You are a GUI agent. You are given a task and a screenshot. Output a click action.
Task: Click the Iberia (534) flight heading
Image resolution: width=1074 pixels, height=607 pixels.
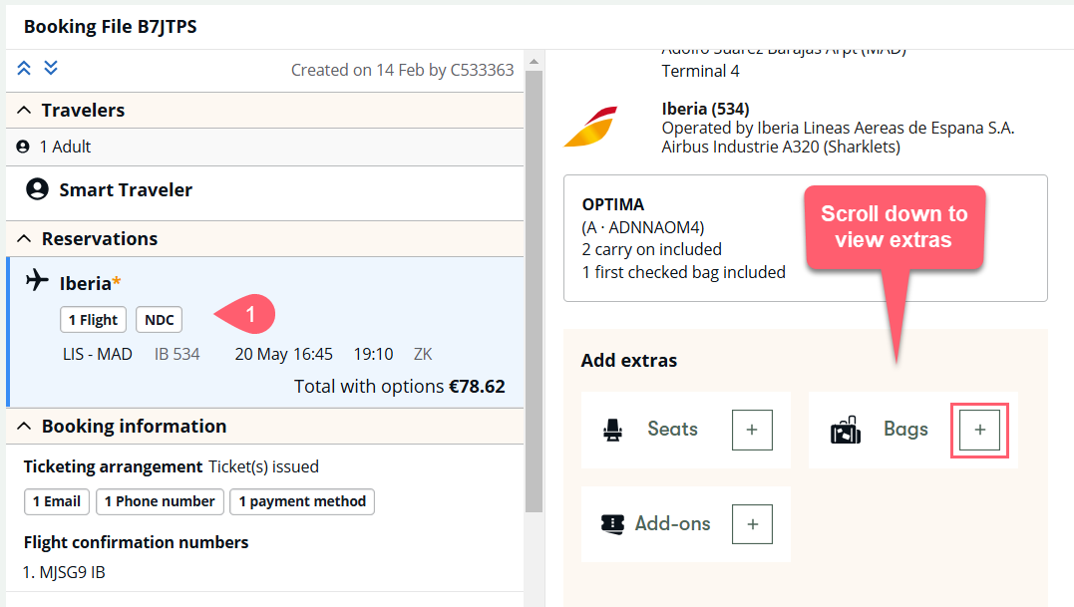point(705,109)
